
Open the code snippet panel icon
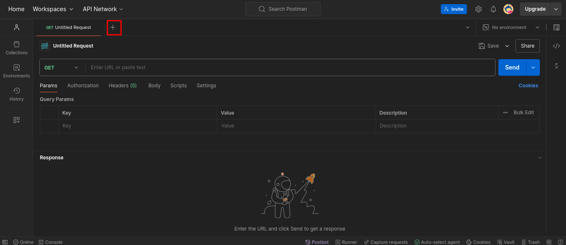coord(556,46)
